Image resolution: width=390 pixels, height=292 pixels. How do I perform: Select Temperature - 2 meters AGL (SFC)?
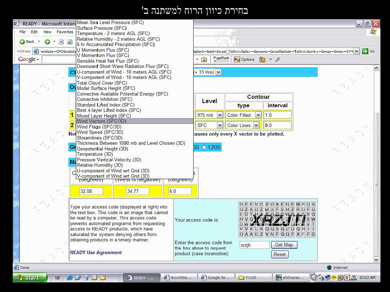point(135,34)
